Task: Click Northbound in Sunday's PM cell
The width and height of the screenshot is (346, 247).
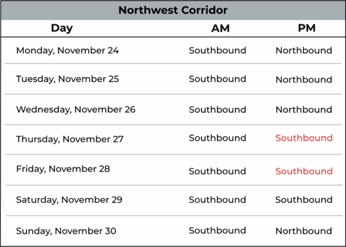Action: pyautogui.click(x=304, y=231)
